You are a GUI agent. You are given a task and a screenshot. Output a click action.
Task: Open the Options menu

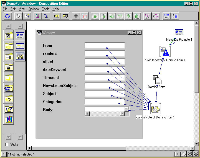pos(34,9)
